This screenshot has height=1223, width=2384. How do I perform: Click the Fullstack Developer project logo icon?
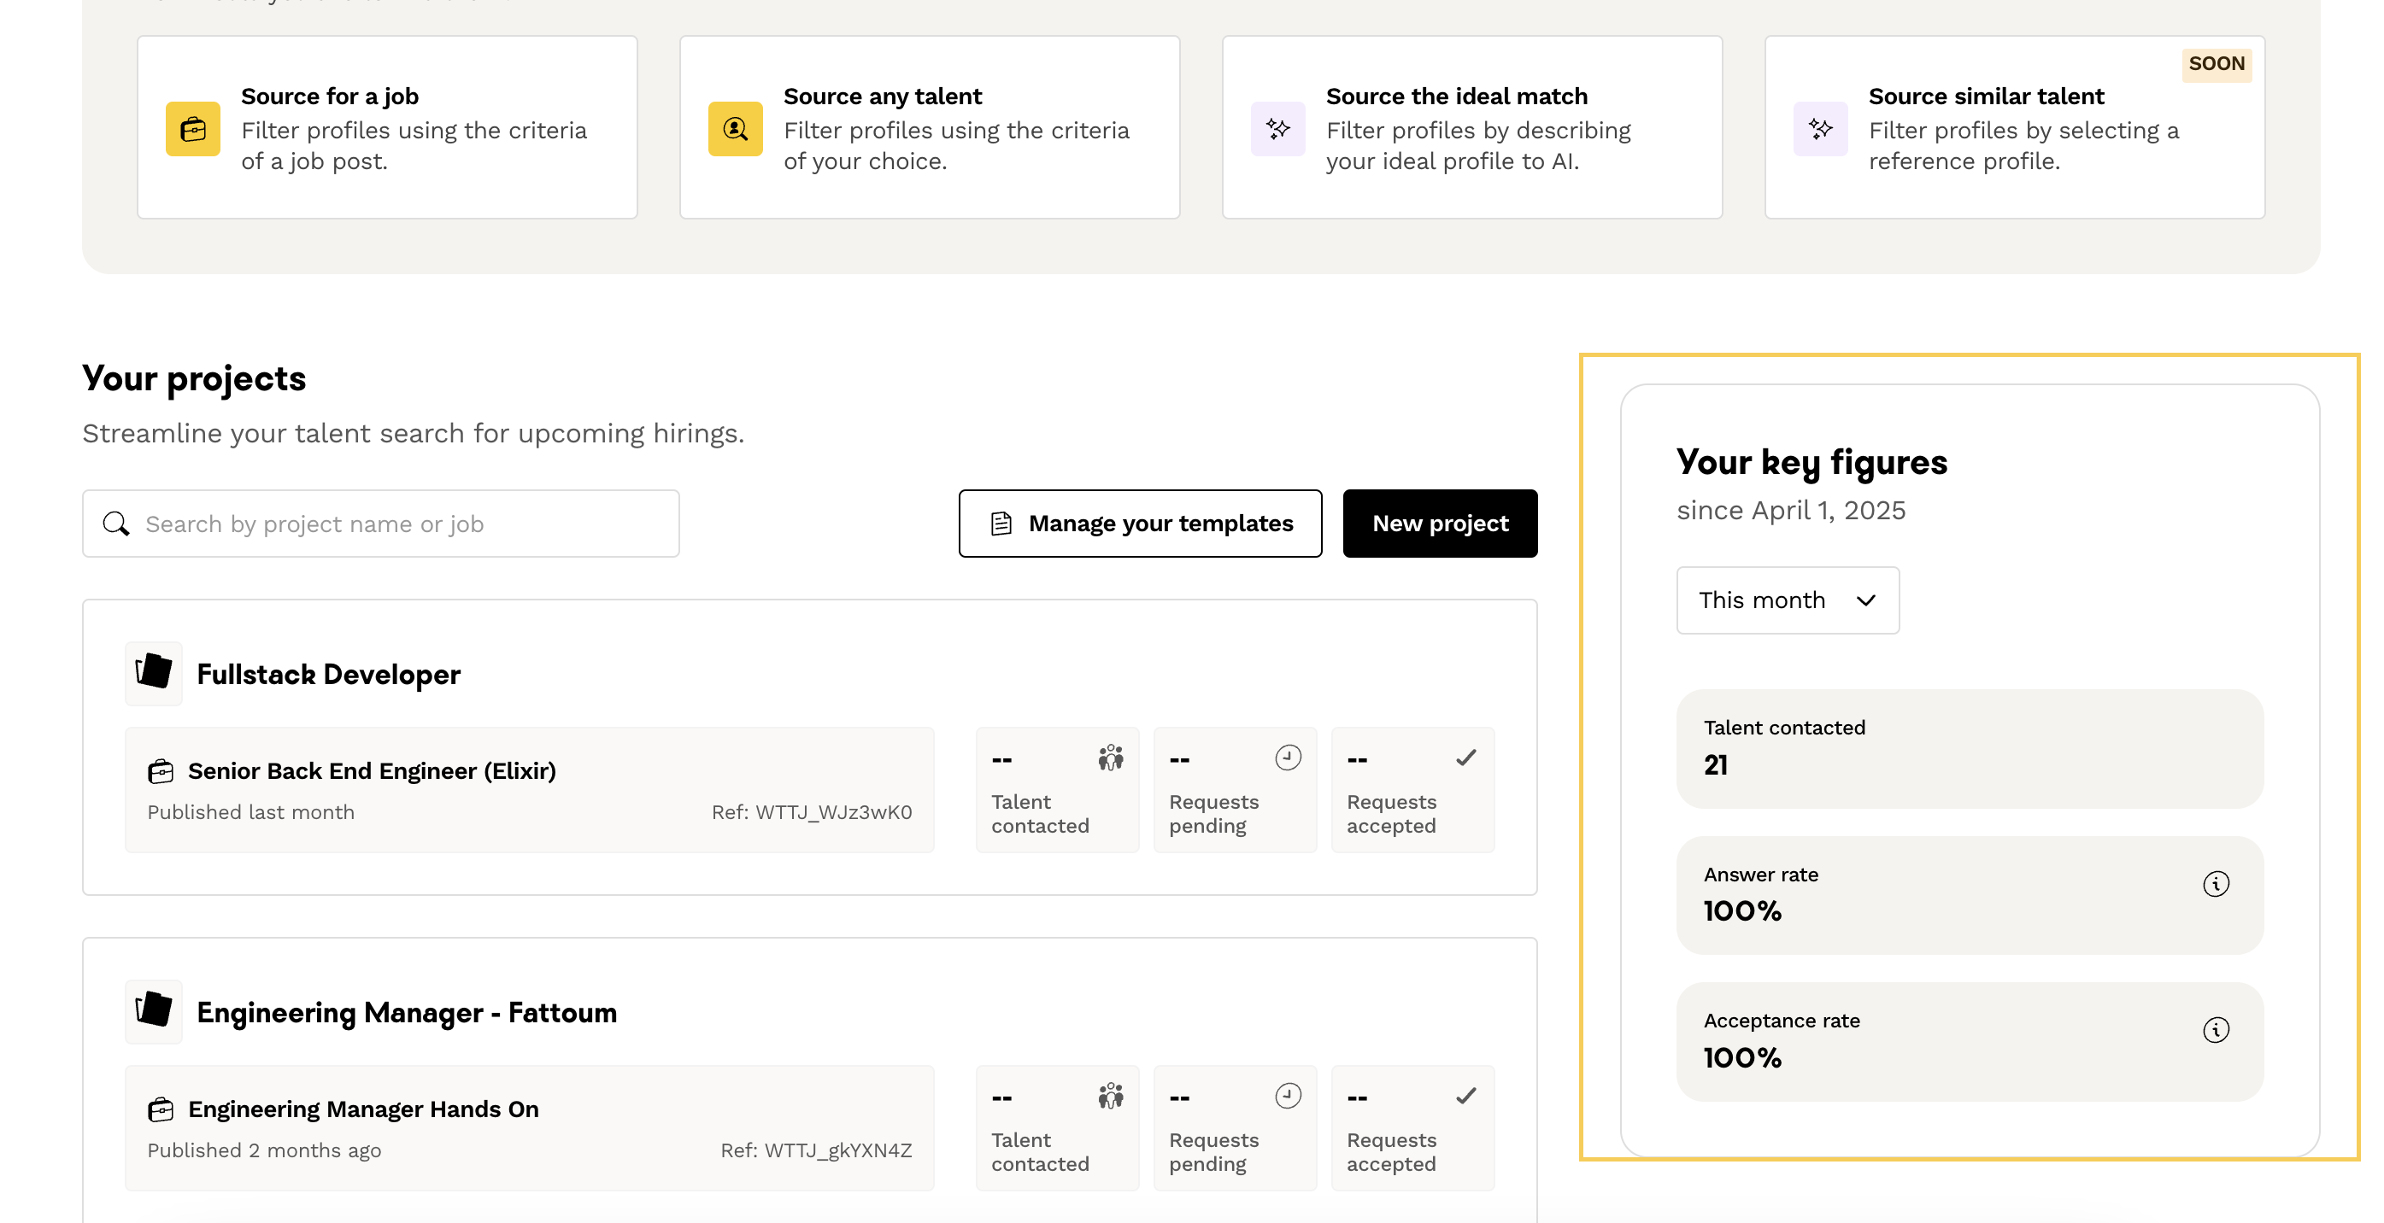pyautogui.click(x=154, y=672)
